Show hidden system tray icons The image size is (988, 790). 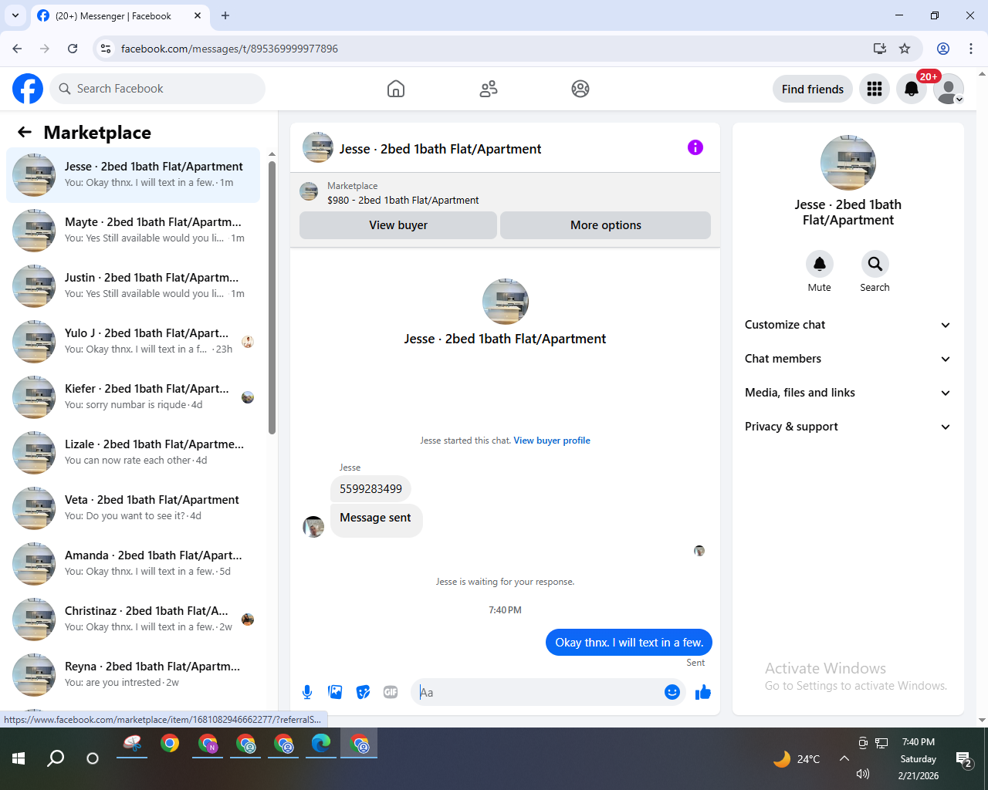(x=844, y=758)
